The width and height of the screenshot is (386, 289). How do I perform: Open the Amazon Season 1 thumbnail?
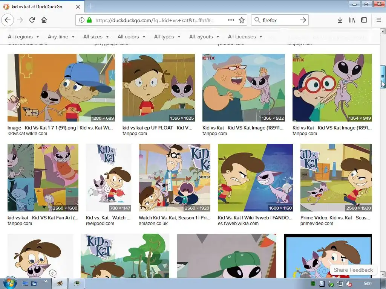(175, 178)
